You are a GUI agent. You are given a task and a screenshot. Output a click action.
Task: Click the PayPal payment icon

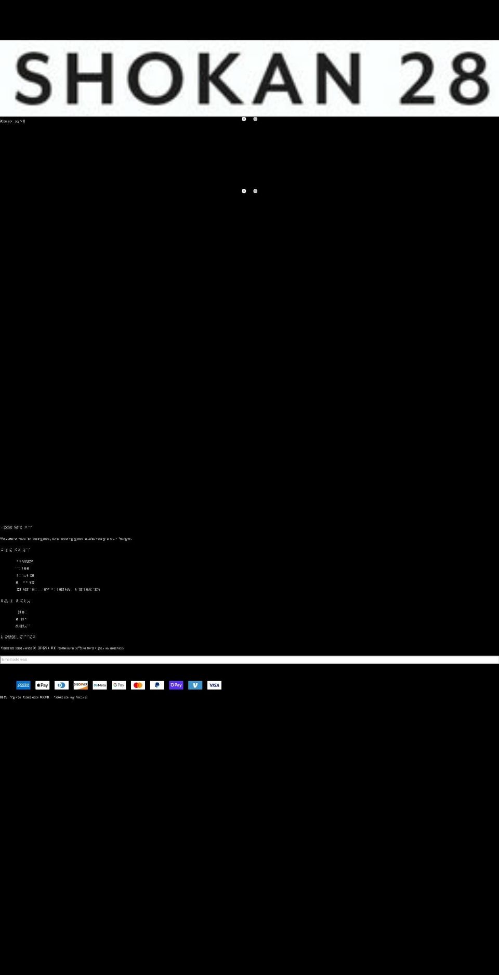pos(157,685)
